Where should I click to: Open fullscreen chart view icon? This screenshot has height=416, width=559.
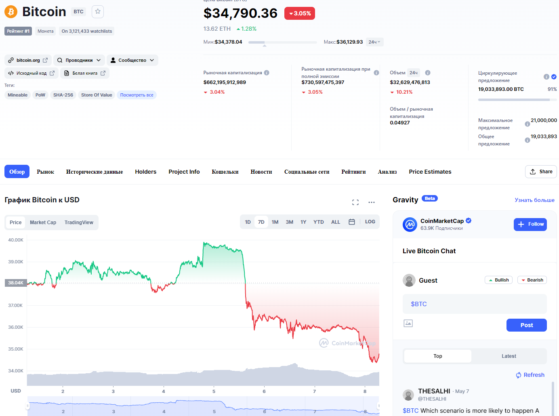355,202
